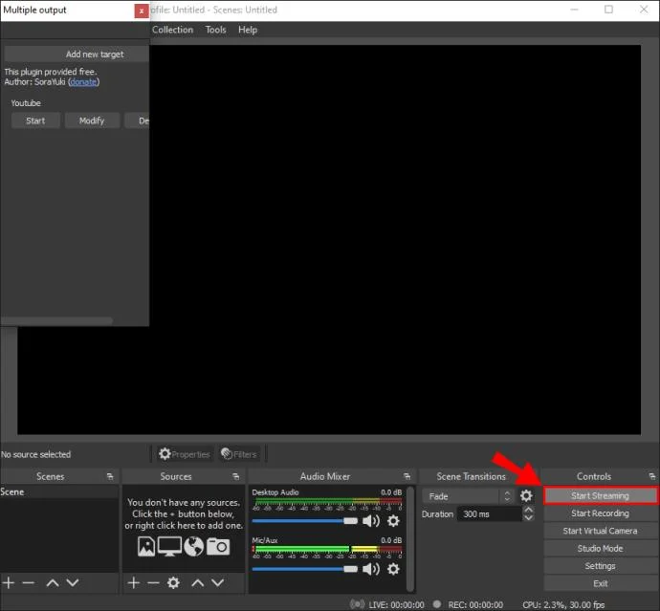This screenshot has width=660, height=611.
Task: Open source Properties button
Action: click(185, 454)
